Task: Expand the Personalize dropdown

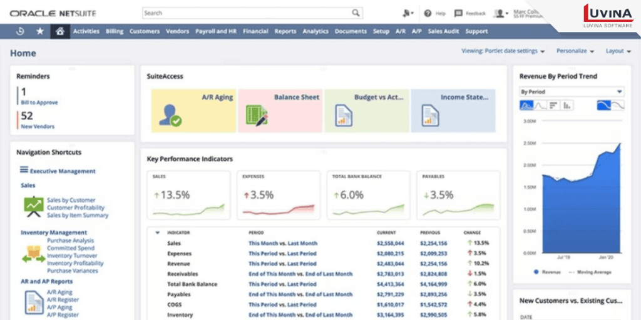Action: (575, 51)
